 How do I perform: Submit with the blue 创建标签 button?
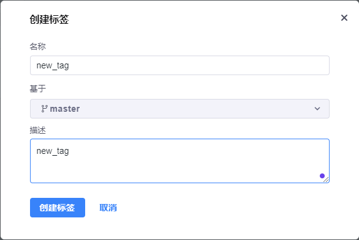[x=58, y=208]
